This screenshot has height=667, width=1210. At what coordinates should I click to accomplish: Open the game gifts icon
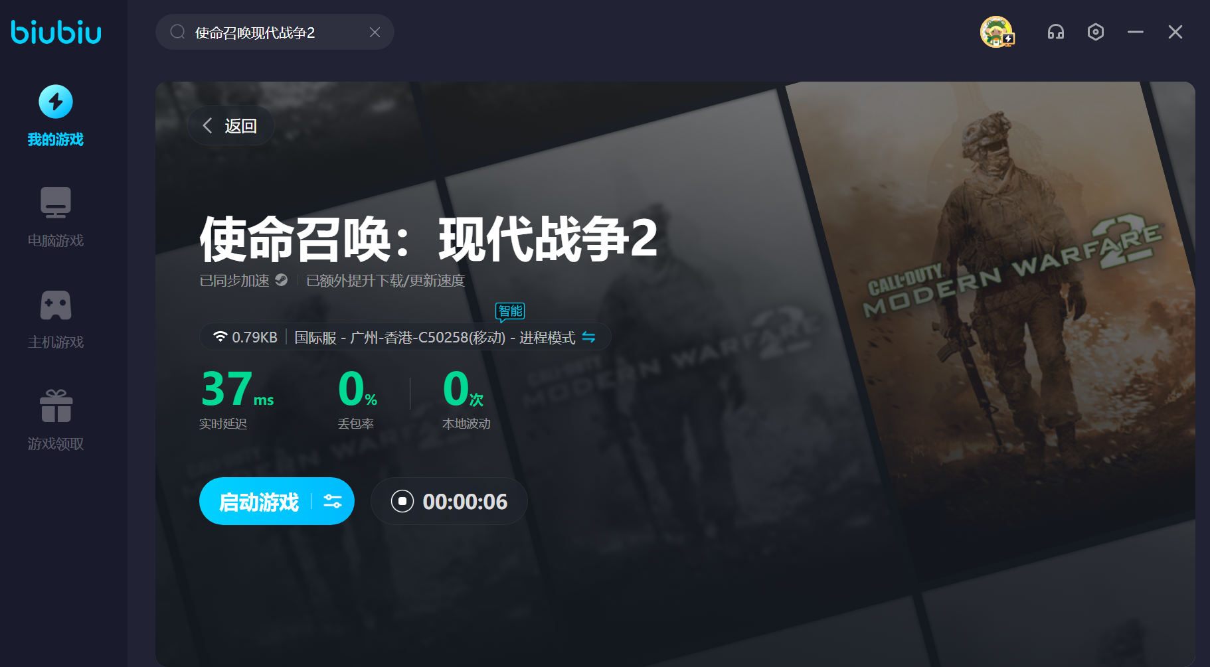point(56,406)
